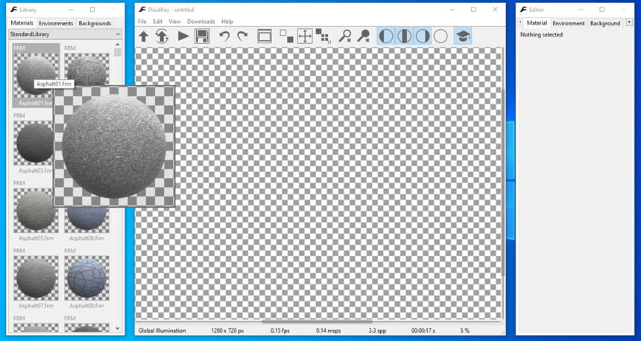
Task: Click the reload arrow with circular arrows
Action: [x=162, y=36]
